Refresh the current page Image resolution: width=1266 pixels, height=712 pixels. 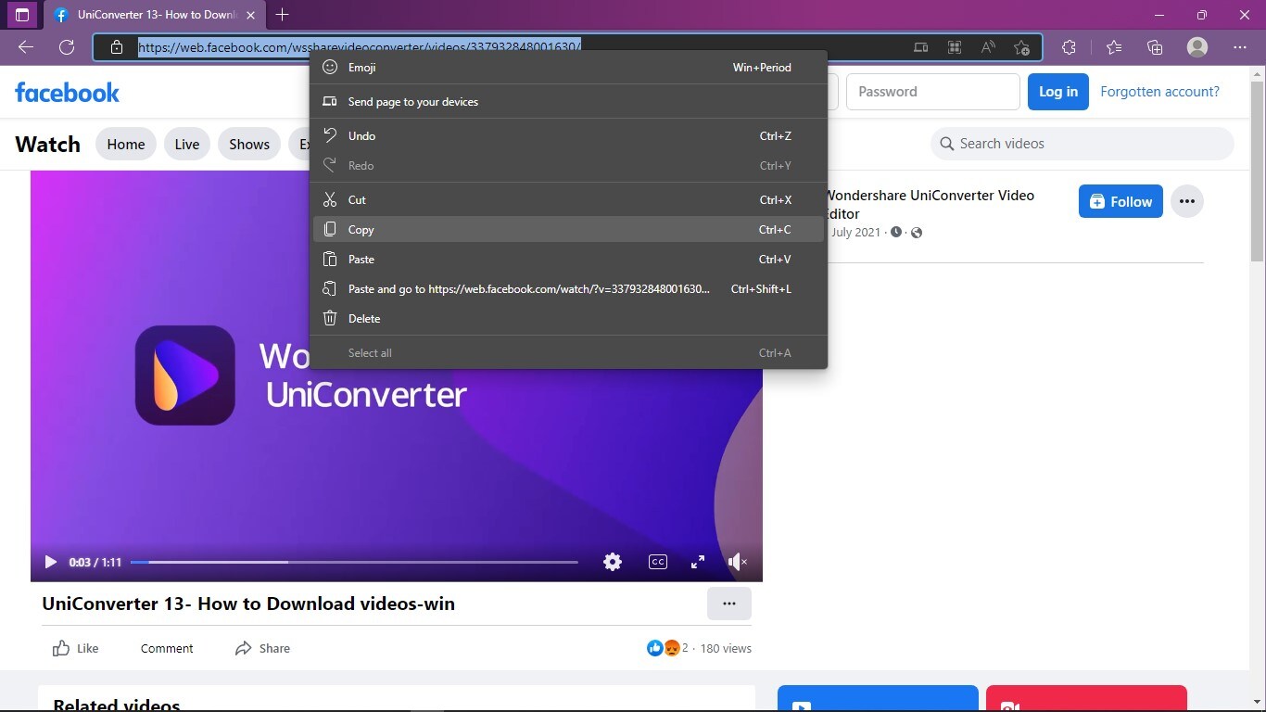tap(67, 47)
